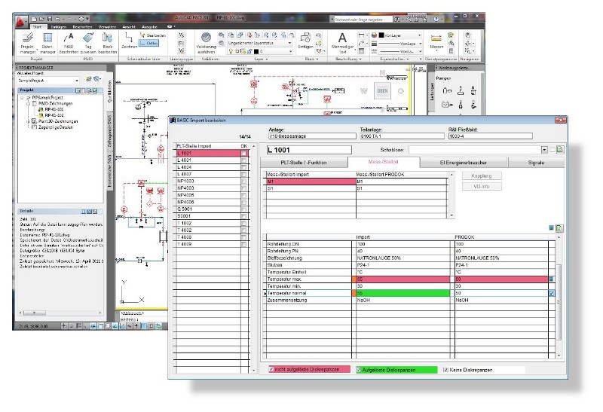Screen dimensions: 603x412
Task: Select the Mehrzeiliger Text tool
Action: [342, 43]
